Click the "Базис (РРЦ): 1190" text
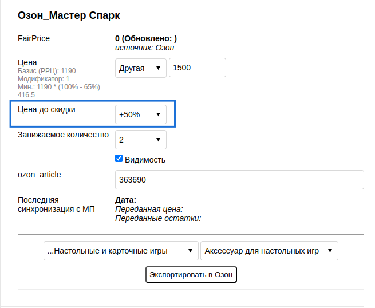 (47, 71)
